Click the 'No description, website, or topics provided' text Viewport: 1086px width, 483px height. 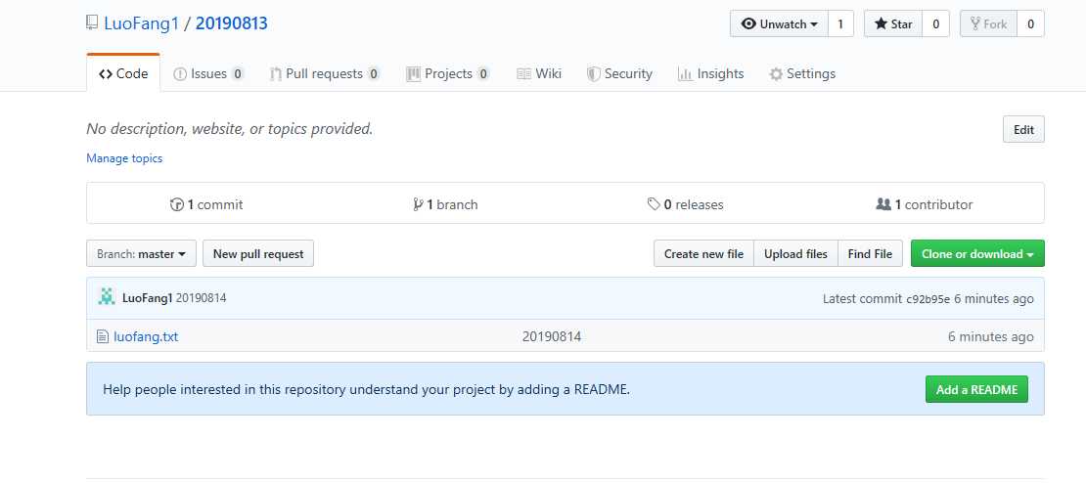(230, 129)
